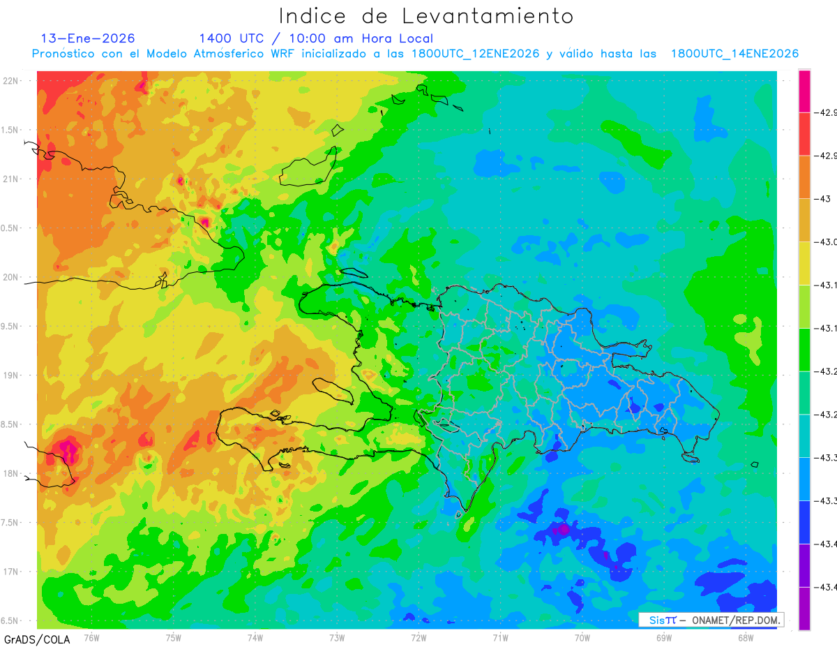Select the red legend color band

point(804,134)
